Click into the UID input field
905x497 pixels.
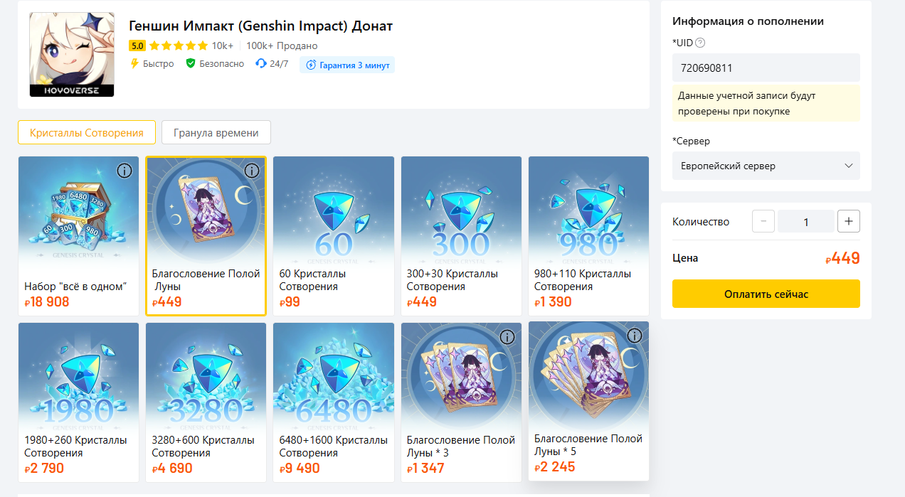(x=766, y=68)
